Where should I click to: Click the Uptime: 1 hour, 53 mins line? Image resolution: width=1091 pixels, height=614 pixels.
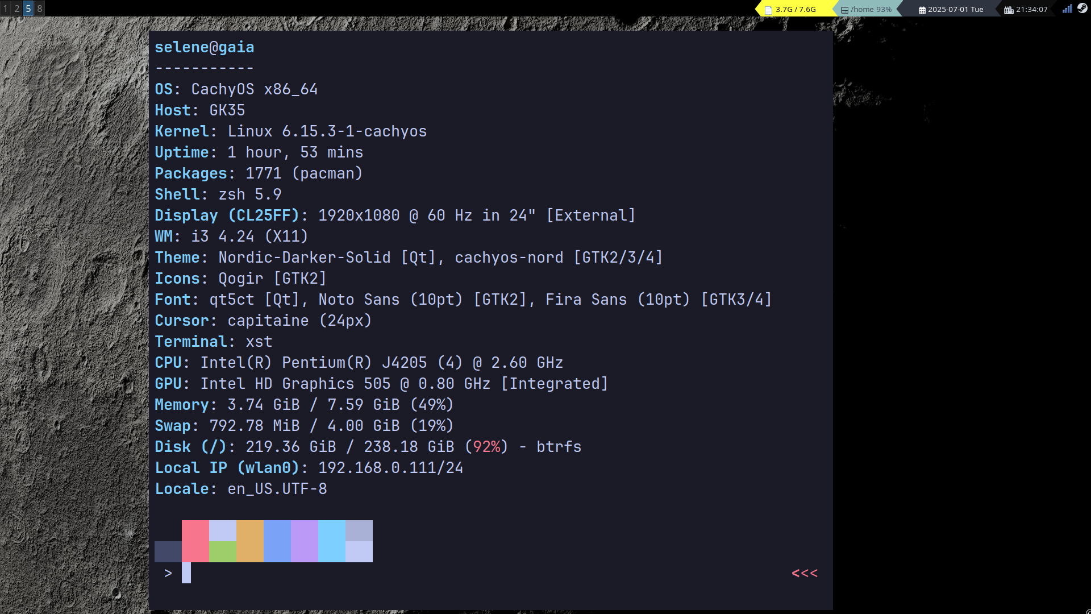pos(259,152)
